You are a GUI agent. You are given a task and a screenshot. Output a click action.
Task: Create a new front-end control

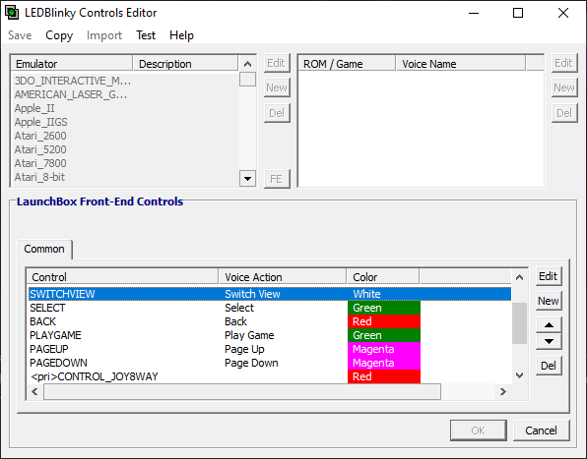tap(549, 301)
